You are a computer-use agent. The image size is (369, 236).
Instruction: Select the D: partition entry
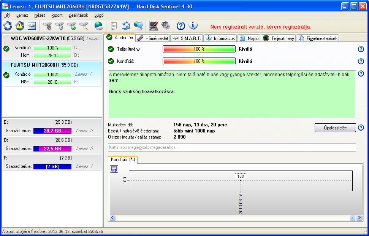point(52,144)
